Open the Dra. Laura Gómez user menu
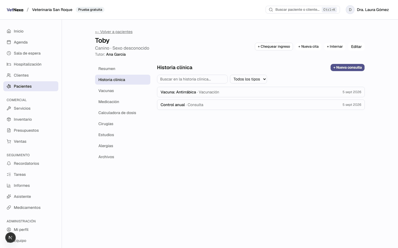This screenshot has width=398, height=248. (x=367, y=10)
